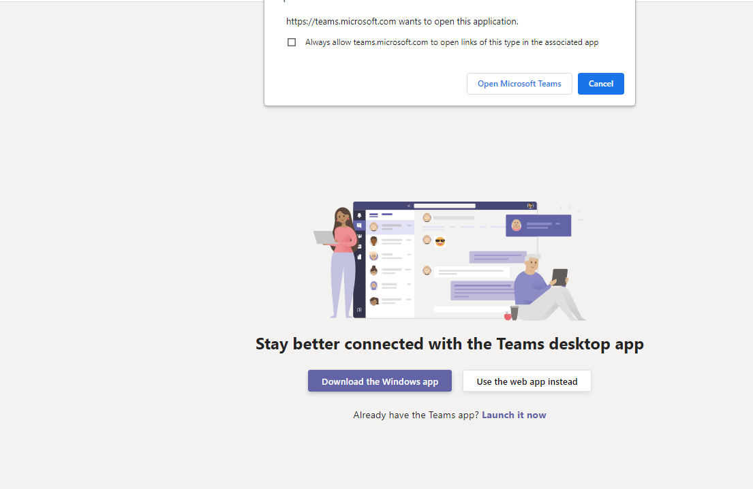Click the Teams desktop illustration image
753x489 pixels.
pos(450,261)
